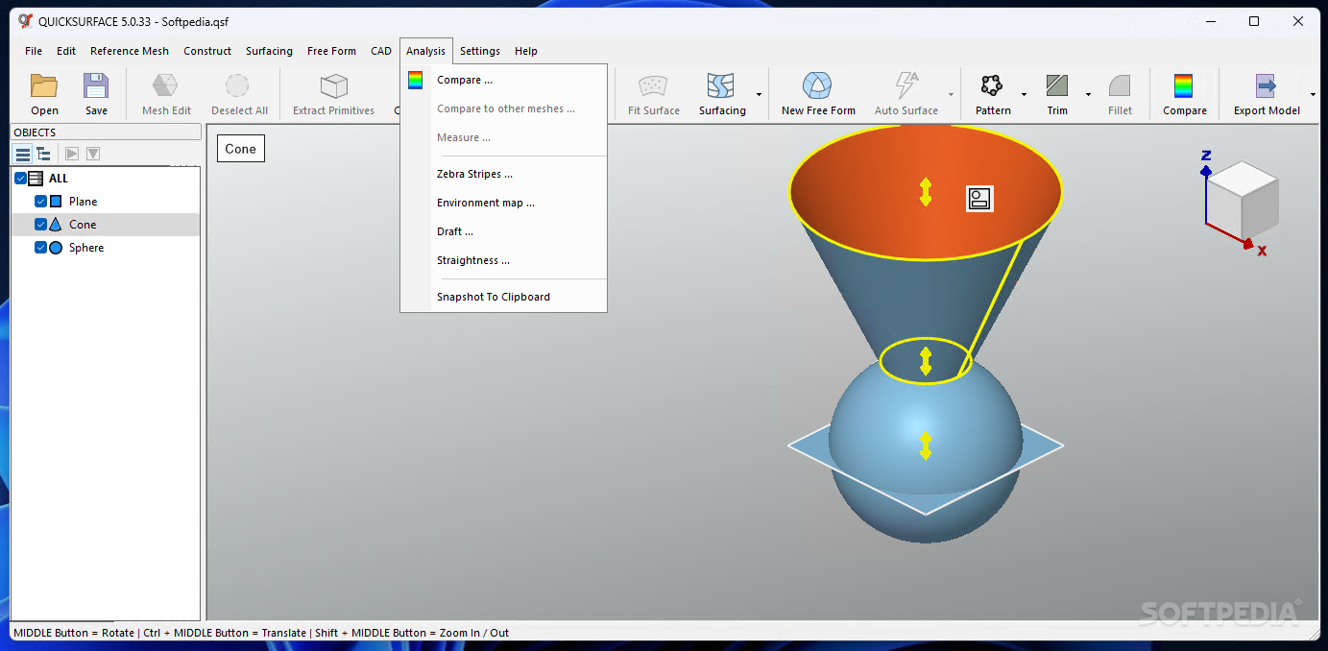Select the Cone row in Objects list

pyautogui.click(x=106, y=225)
